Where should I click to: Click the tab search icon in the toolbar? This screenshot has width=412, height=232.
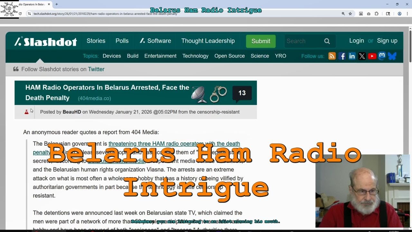pyautogui.click(x=388, y=14)
